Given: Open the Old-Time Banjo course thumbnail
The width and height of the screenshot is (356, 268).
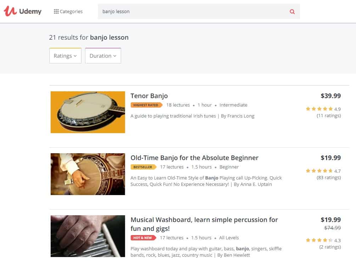Looking at the screenshot, I should coord(88,174).
